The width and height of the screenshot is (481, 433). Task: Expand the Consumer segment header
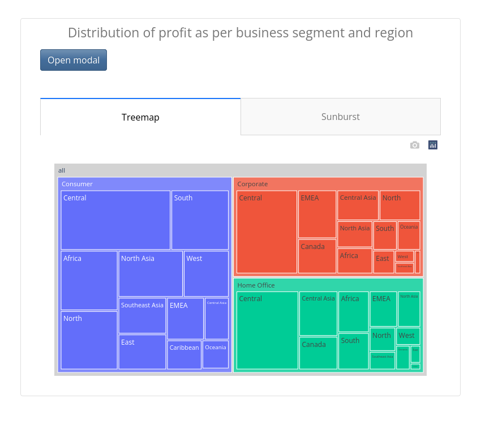point(145,184)
